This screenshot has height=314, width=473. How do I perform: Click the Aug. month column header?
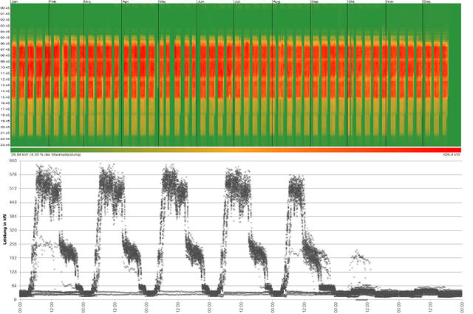tap(277, 3)
